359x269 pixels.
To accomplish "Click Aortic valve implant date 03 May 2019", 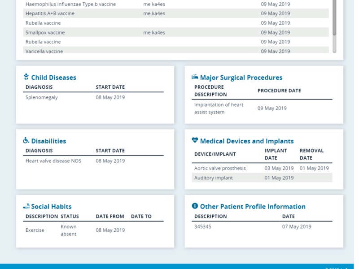I will coord(279,168).
